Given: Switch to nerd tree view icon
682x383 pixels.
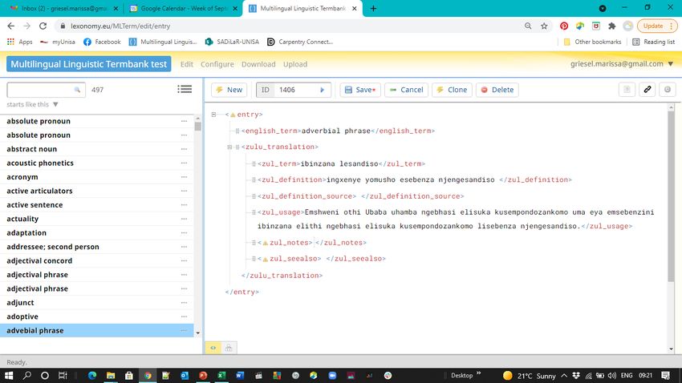Looking at the screenshot, I should pos(229,348).
